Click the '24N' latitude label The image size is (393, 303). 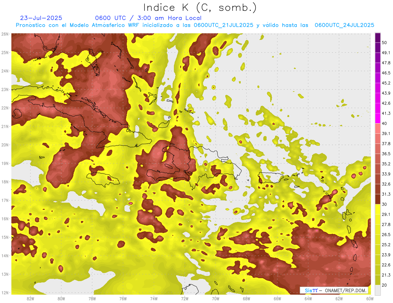click(x=5, y=71)
